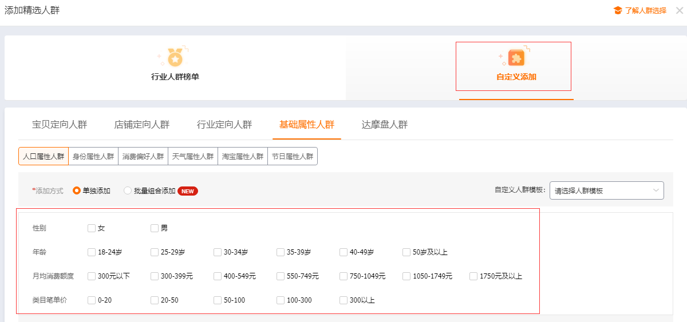Select the 单独添加 radio option

(77, 191)
